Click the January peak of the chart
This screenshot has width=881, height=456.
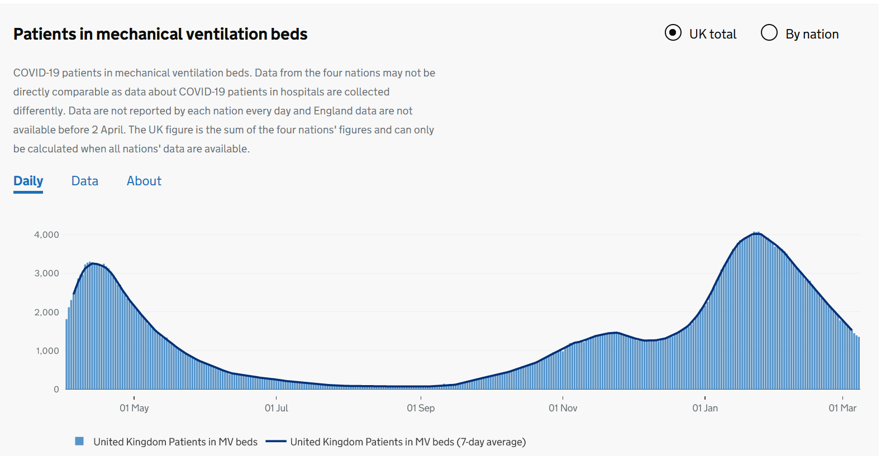757,234
